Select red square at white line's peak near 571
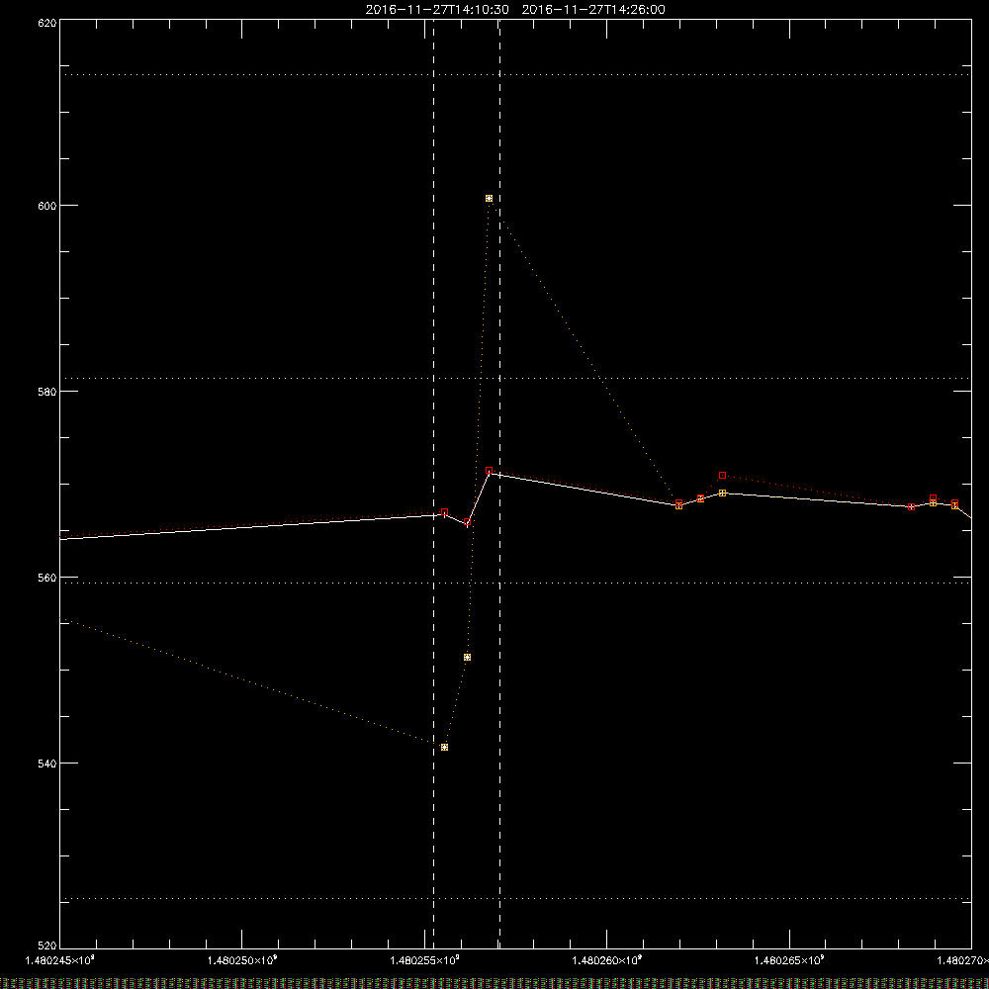Image resolution: width=989 pixels, height=989 pixels. (x=489, y=471)
